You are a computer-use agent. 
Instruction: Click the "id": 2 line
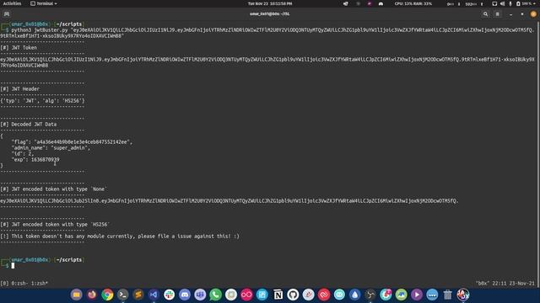coord(23,153)
